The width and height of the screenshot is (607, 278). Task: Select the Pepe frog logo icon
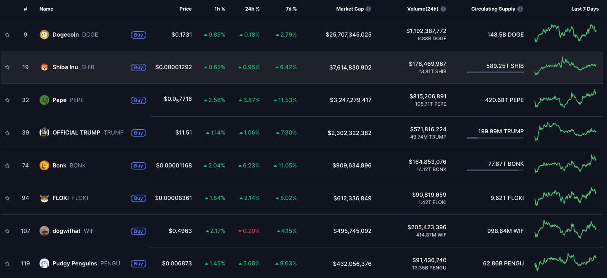click(44, 100)
